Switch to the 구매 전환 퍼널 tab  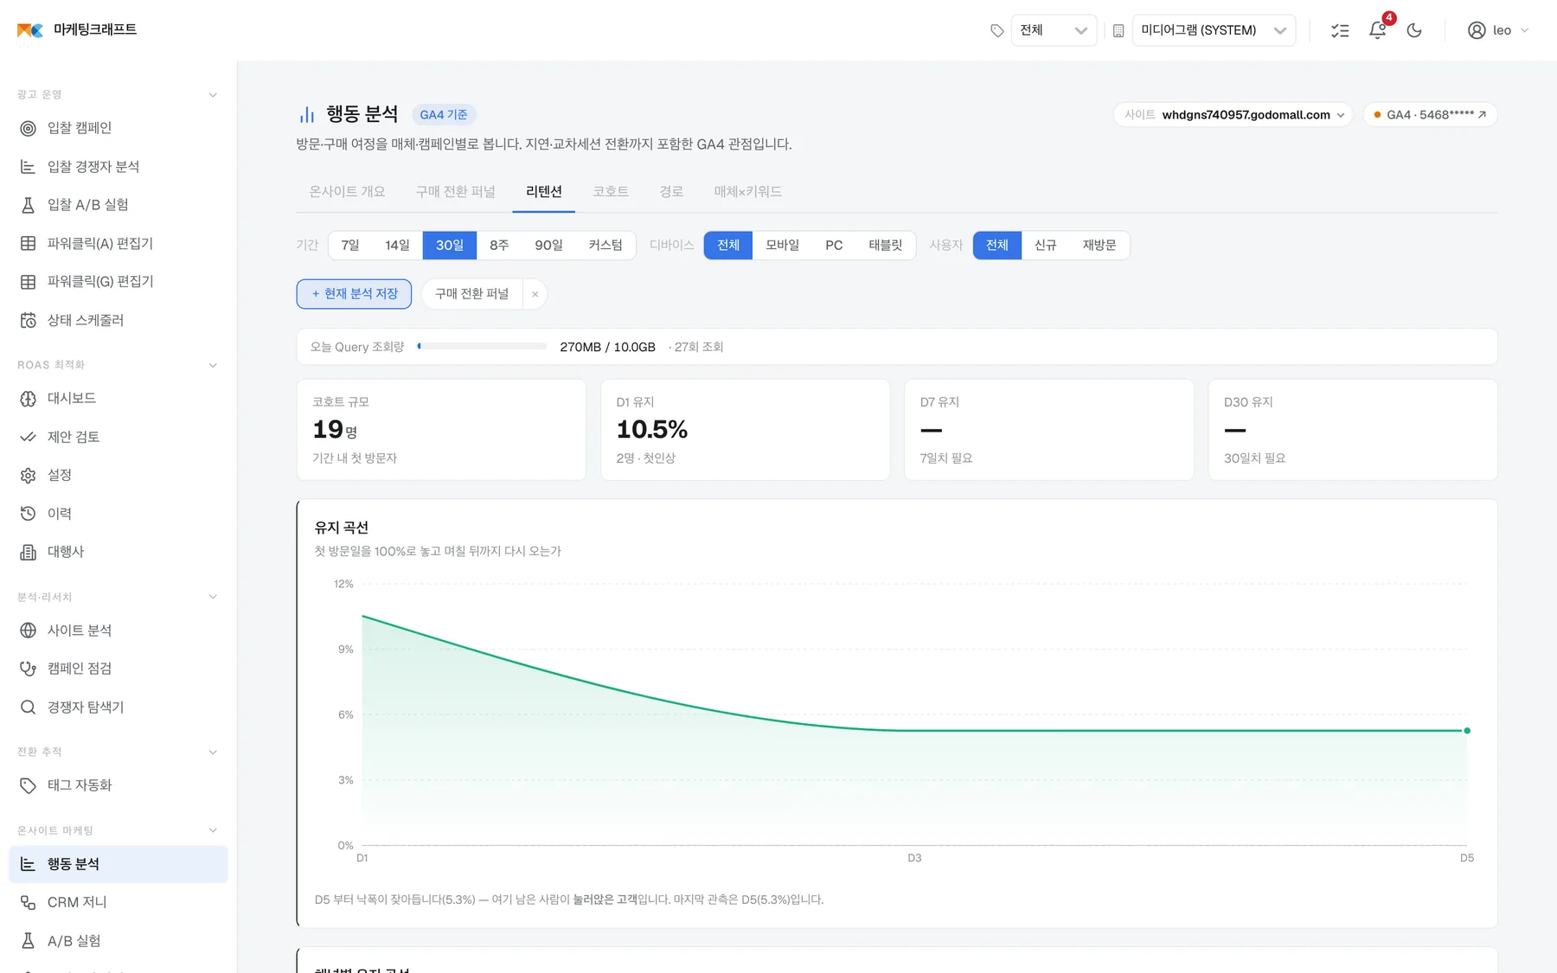click(456, 192)
